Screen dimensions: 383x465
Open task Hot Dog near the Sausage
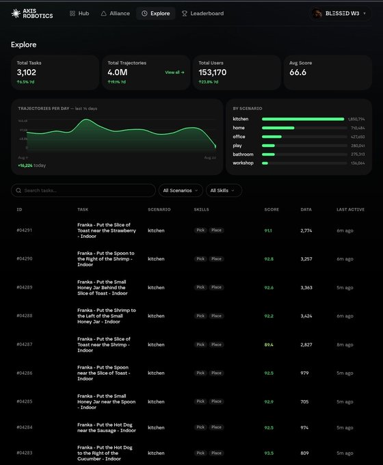(x=107, y=427)
